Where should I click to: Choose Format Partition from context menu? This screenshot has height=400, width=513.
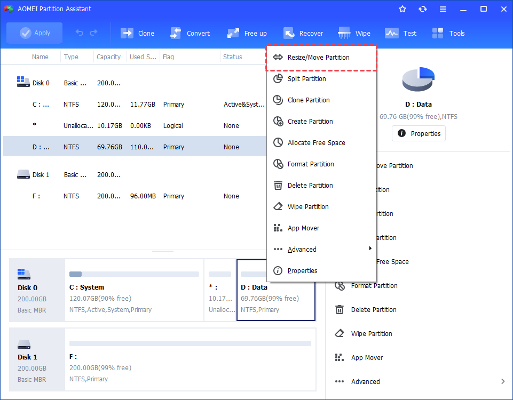pos(310,164)
